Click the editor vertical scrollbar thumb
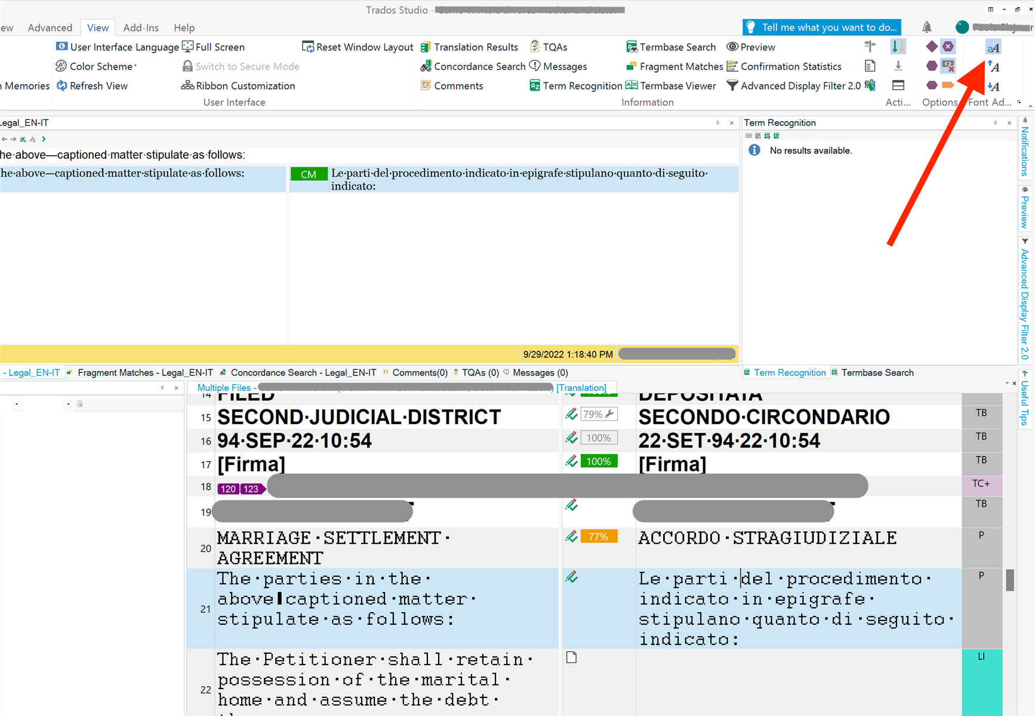The width and height of the screenshot is (1035, 716). click(1010, 580)
